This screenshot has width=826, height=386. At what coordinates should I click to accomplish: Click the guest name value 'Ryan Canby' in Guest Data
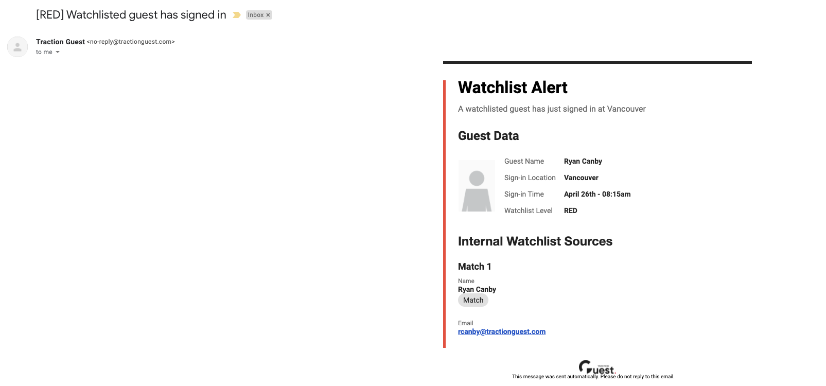pos(583,161)
